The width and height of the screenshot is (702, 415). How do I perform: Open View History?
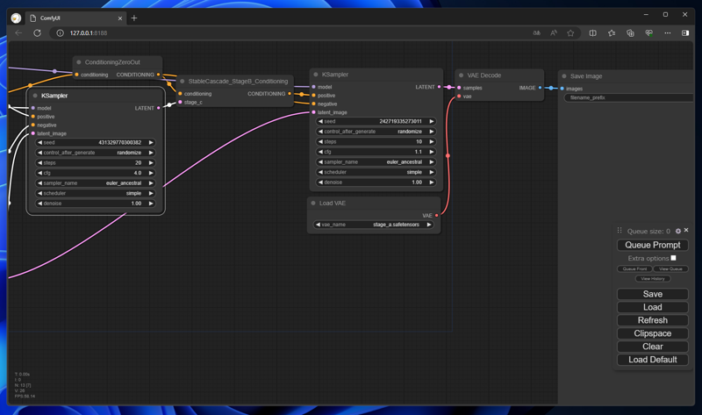click(652, 278)
